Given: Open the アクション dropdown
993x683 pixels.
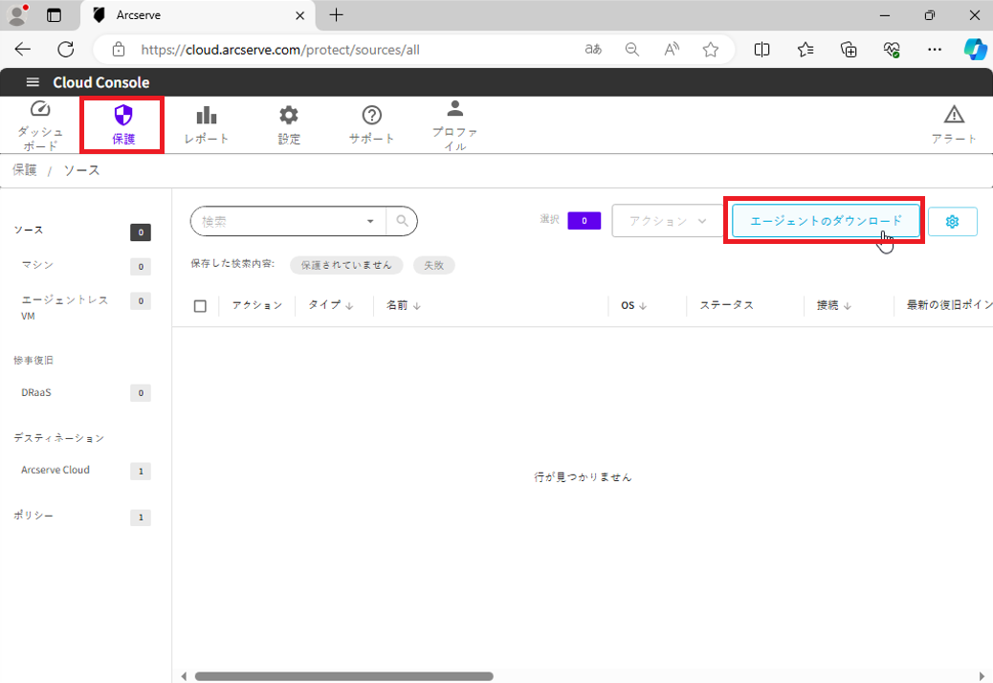Looking at the screenshot, I should (667, 221).
